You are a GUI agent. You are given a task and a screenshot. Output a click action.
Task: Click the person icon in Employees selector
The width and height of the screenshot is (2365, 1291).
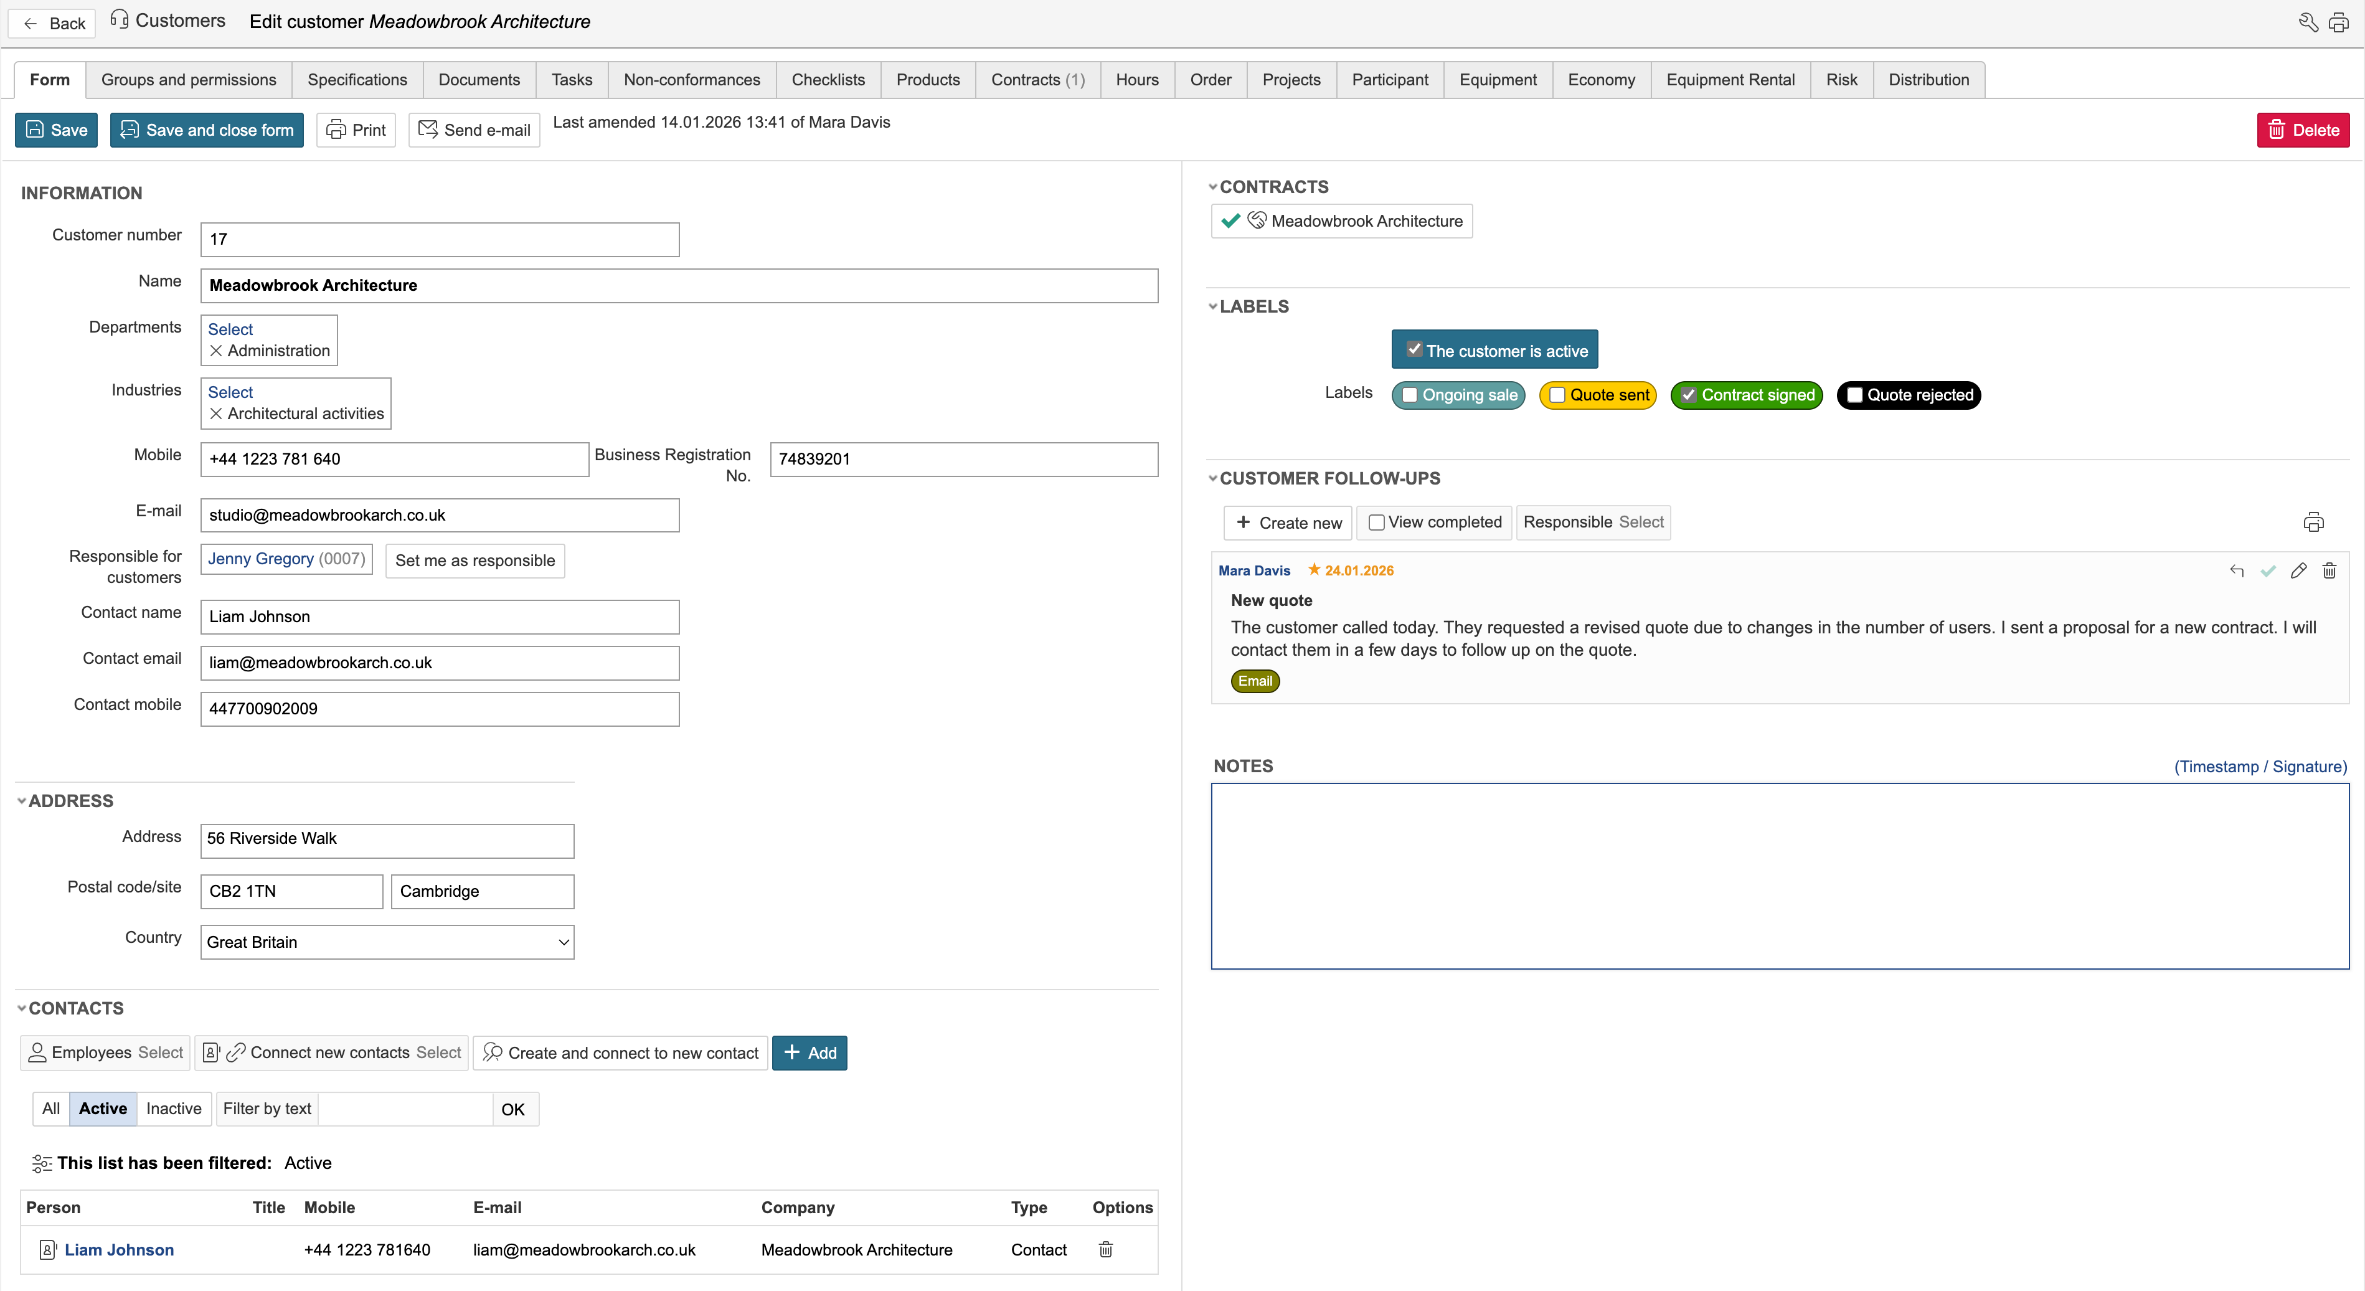click(x=37, y=1052)
